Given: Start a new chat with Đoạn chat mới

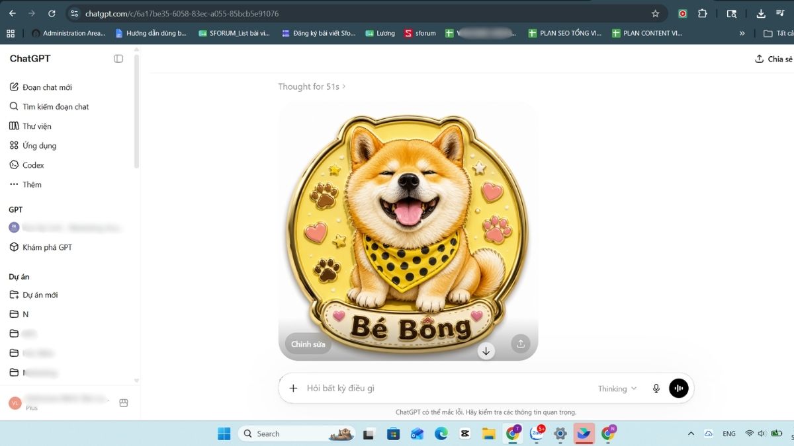Looking at the screenshot, I should 41,87.
